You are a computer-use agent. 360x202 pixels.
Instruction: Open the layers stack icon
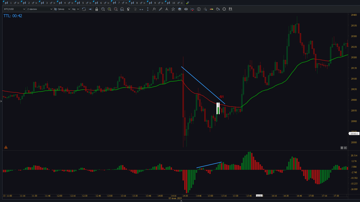pos(179,9)
